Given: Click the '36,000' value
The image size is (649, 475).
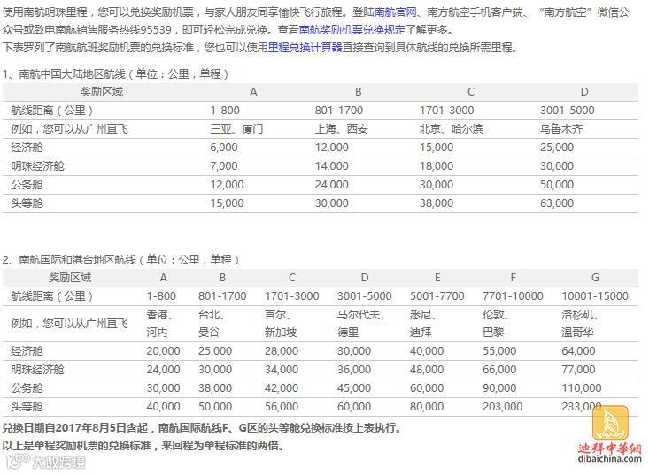Looking at the screenshot, I should pyautogui.click(x=354, y=370).
